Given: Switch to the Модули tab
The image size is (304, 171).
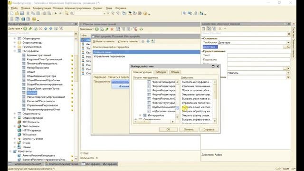Looking at the screenshot, I should click(x=161, y=72).
